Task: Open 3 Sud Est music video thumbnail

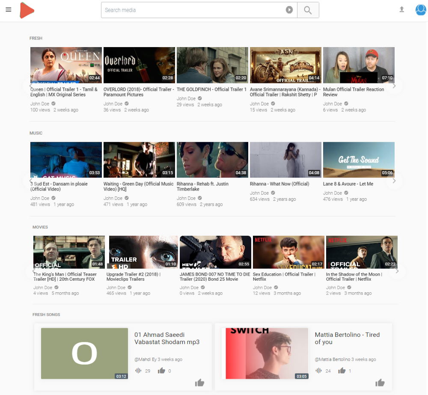Action: point(66,160)
